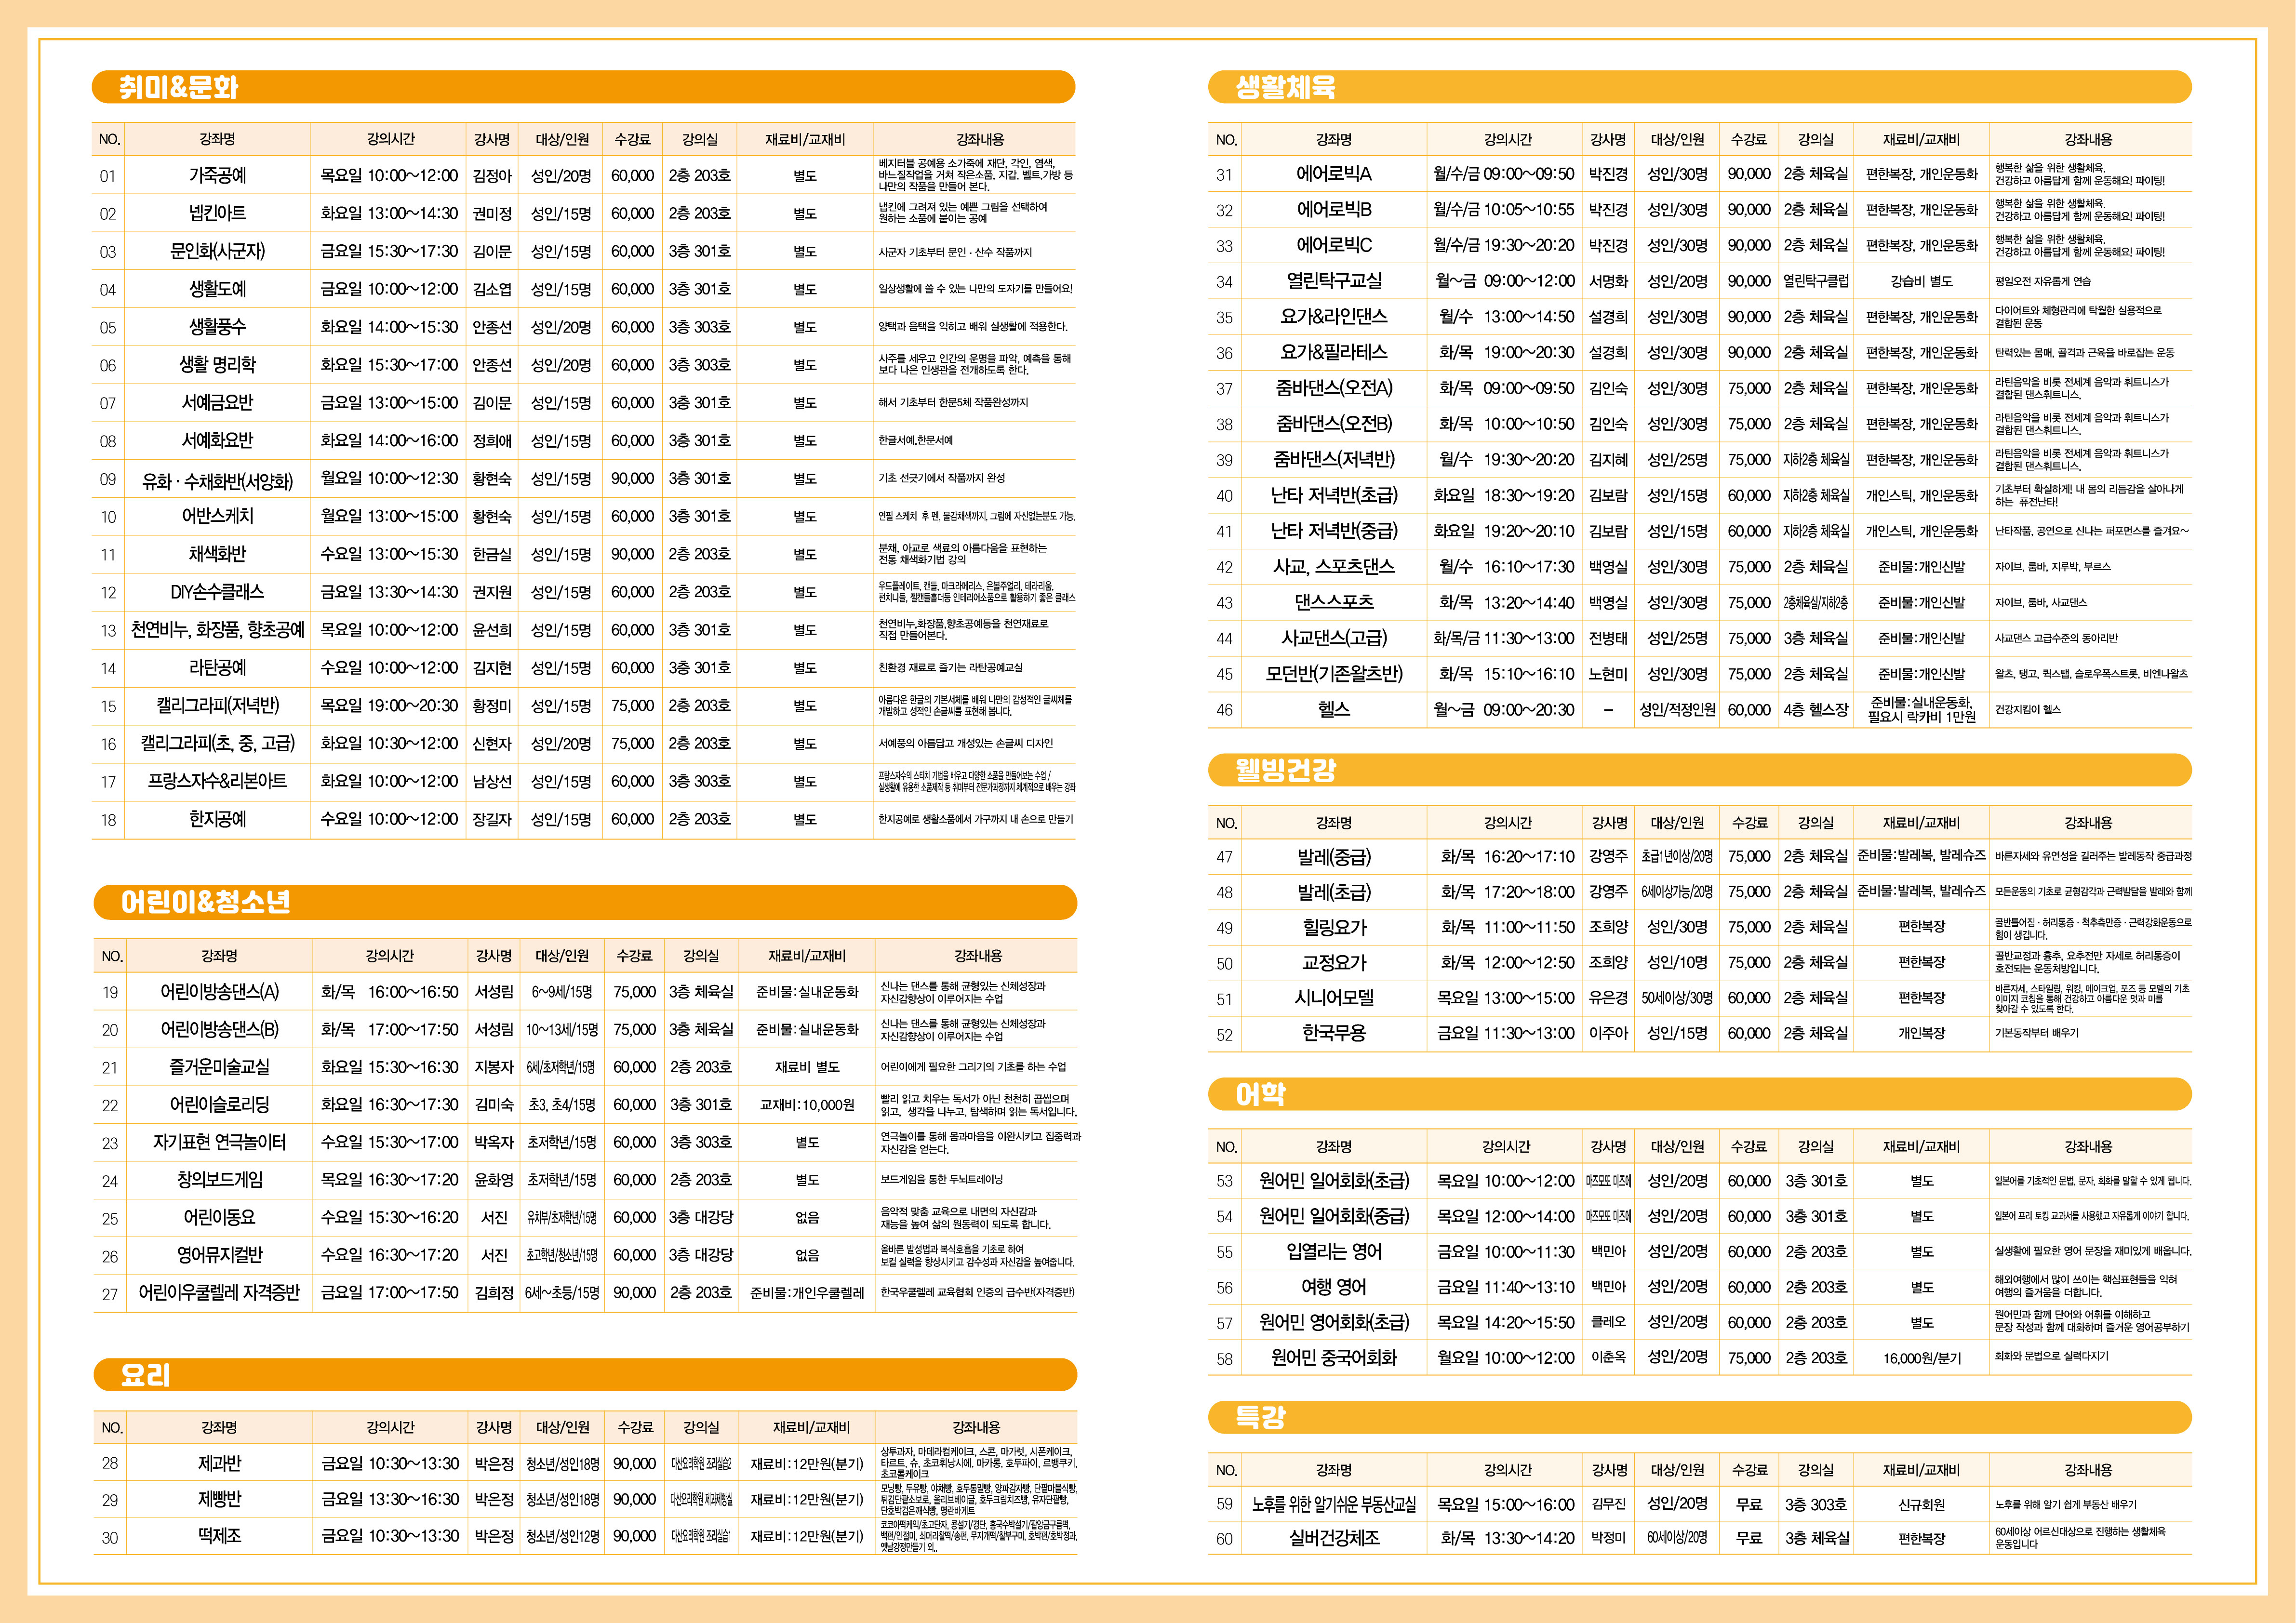The width and height of the screenshot is (2296, 1623).
Task: Click the 요가&라인댄스 course cell
Action: click(1333, 317)
